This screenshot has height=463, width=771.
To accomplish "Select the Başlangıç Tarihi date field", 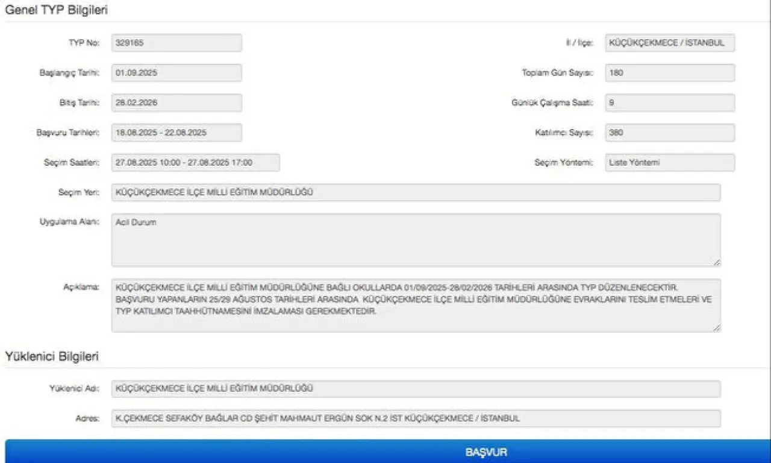I will coord(176,73).
